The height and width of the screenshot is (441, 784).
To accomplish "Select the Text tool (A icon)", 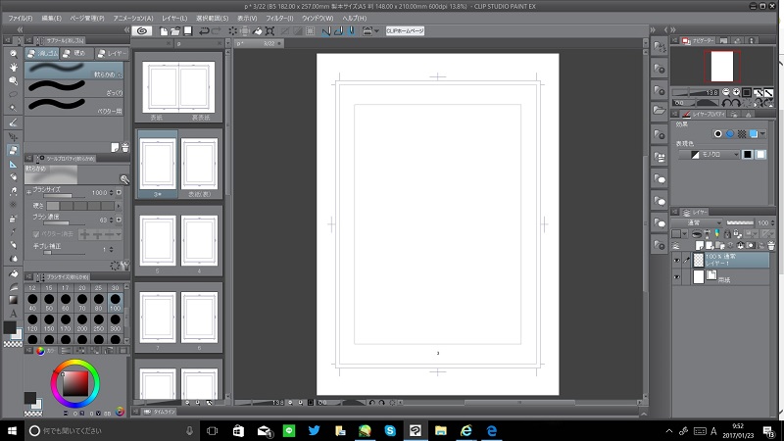I will (x=14, y=313).
